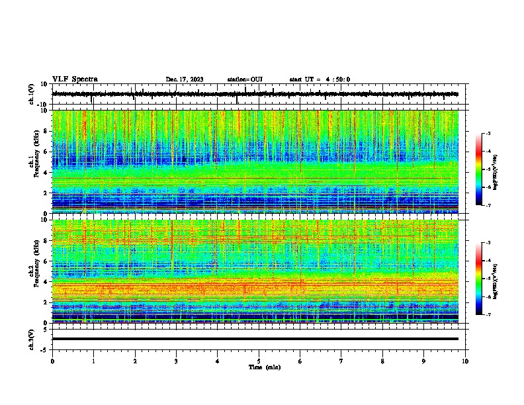Screen dimensions: 524x405
Task: Click time axis tick label "4"
Action: 218,361
